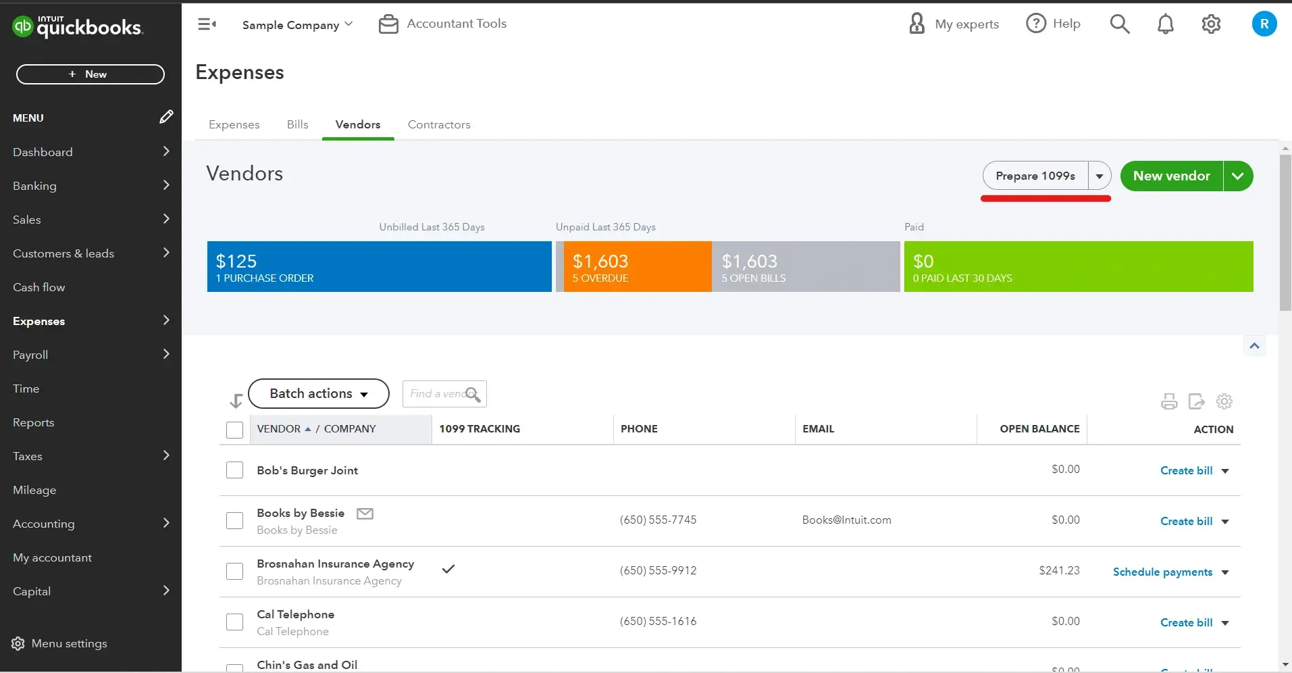This screenshot has width=1292, height=673.
Task: Tick the select-all vendors checkbox
Action: coord(234,430)
